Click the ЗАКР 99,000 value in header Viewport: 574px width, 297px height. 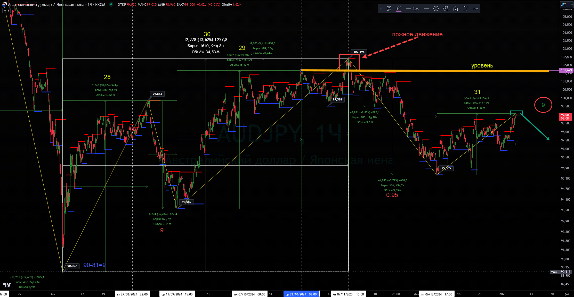[186, 4]
